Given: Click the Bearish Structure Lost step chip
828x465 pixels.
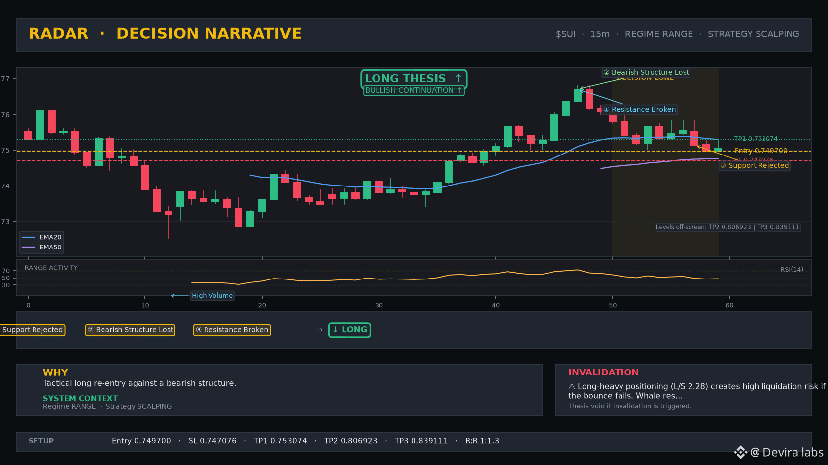Looking at the screenshot, I should pyautogui.click(x=130, y=330).
